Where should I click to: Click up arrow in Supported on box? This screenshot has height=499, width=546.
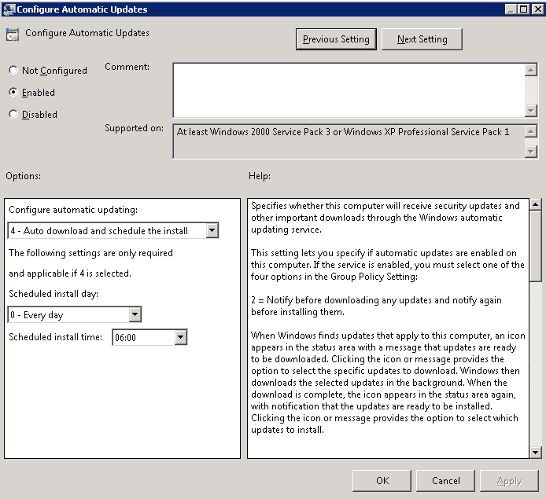[x=531, y=132]
